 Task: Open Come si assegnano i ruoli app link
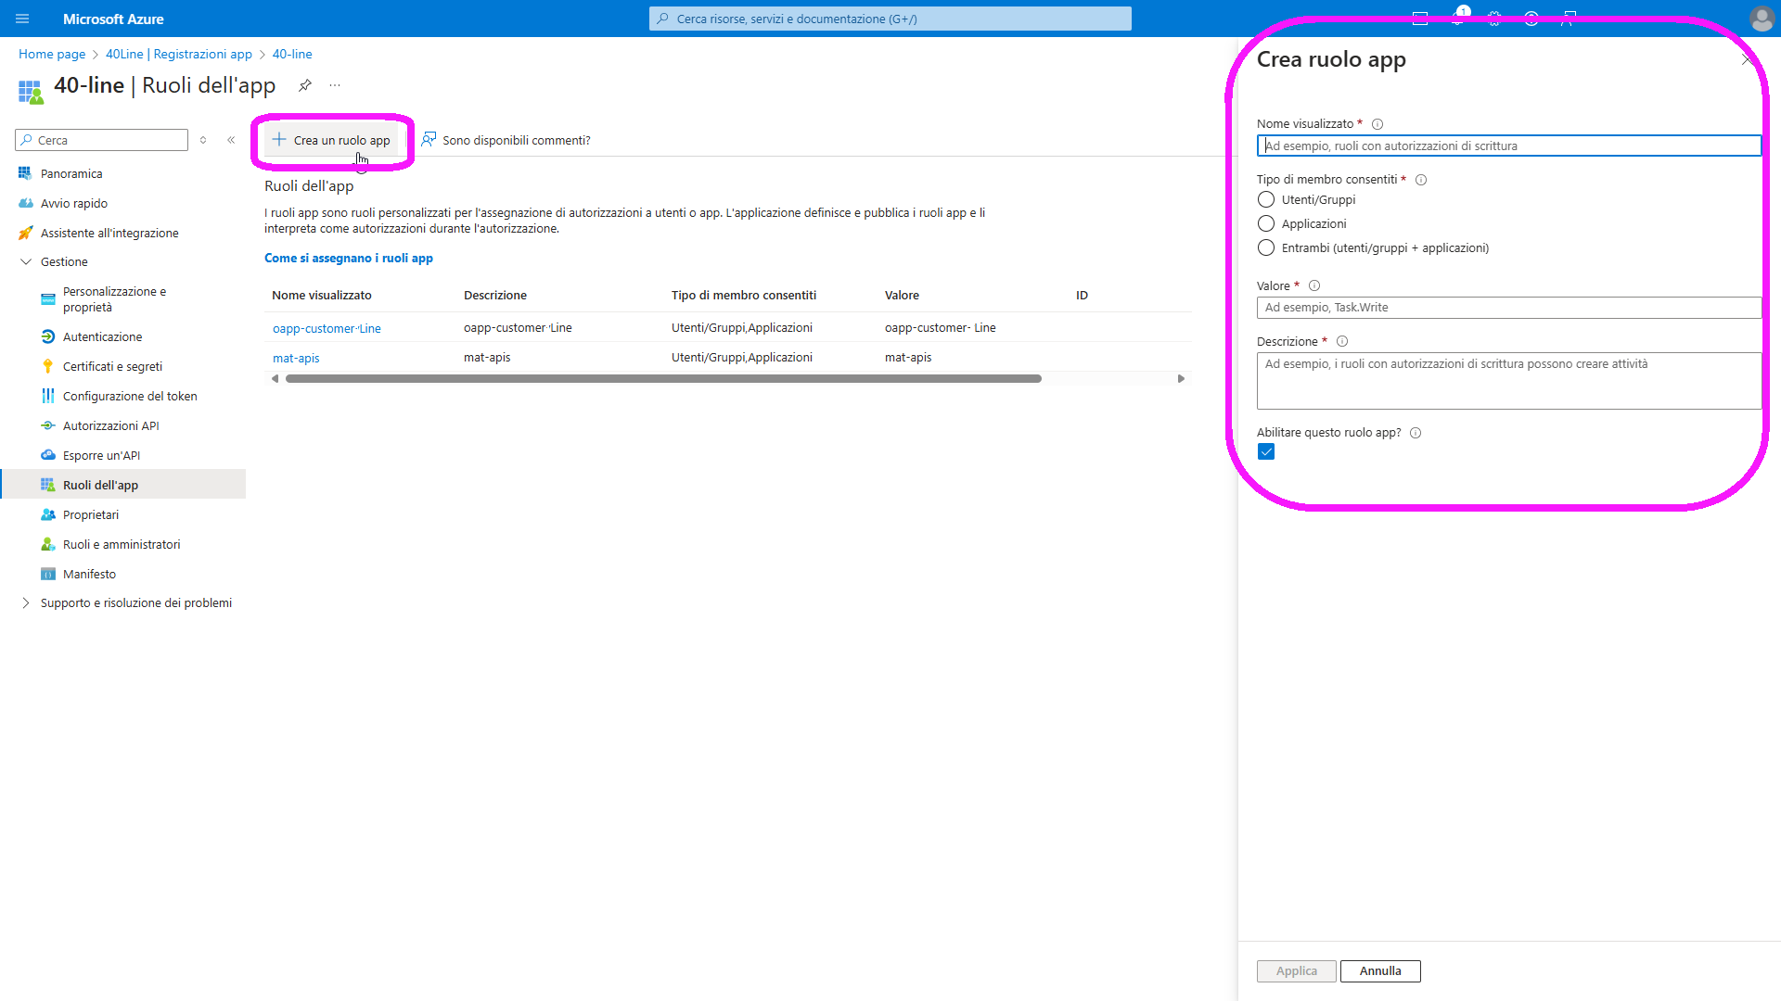point(349,259)
